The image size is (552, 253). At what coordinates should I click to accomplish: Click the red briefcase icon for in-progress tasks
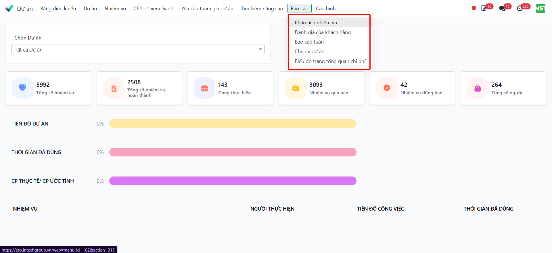[x=204, y=88]
